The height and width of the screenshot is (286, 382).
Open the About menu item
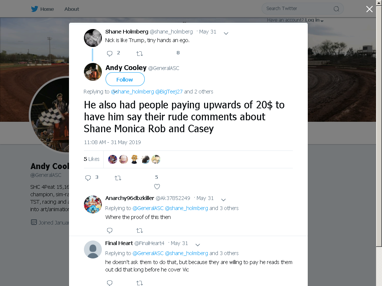pos(72,9)
